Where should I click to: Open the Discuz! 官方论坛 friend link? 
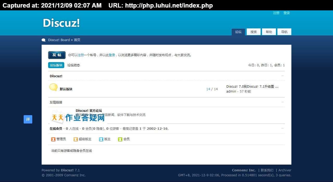[89, 111]
